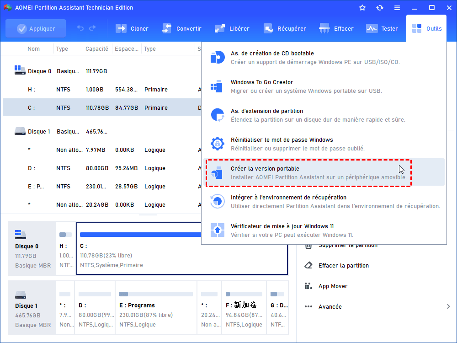Select E : Programs block in disk map
Viewport: 457px width, 343px height.
[x=156, y=308]
